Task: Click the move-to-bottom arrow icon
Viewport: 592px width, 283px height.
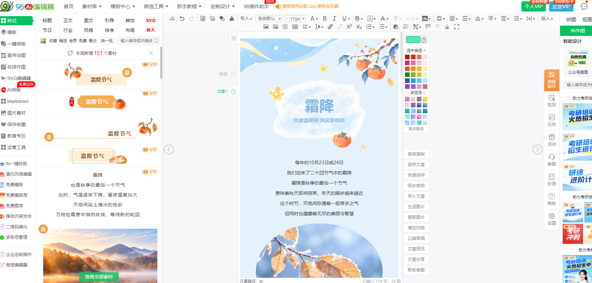Action: click(x=447, y=27)
